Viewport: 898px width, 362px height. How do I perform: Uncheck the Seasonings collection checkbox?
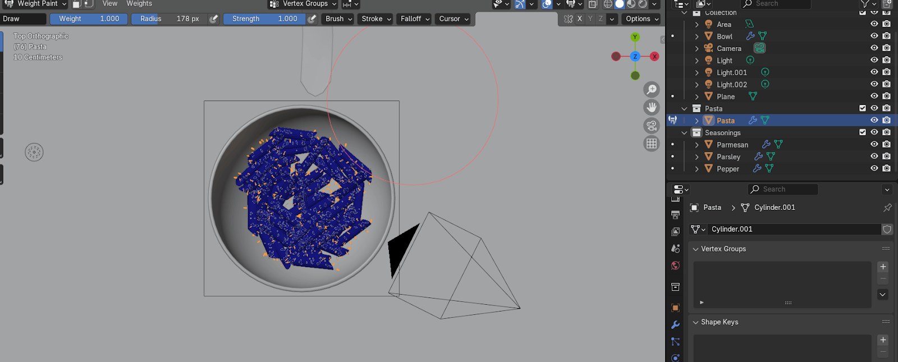tap(863, 132)
